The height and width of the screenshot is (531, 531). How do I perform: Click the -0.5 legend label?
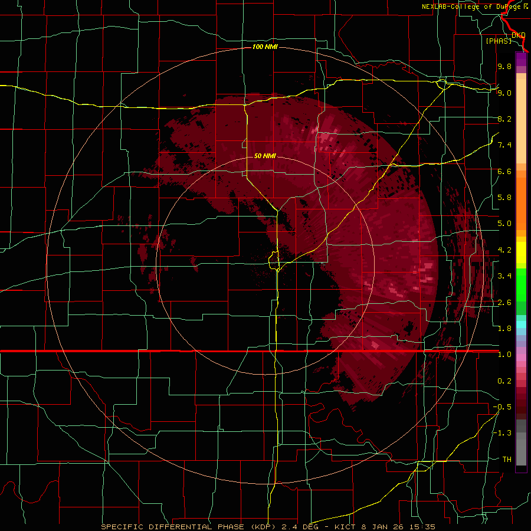[502, 407]
